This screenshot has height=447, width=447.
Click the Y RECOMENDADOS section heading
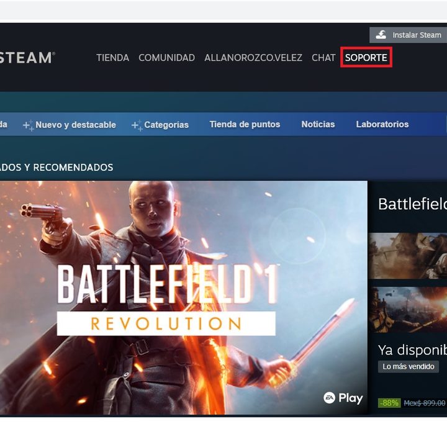point(68,168)
